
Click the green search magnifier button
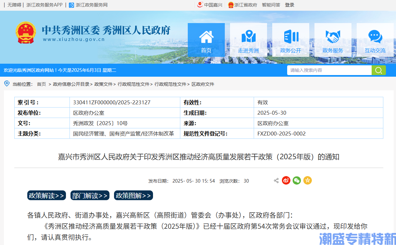click(x=379, y=70)
